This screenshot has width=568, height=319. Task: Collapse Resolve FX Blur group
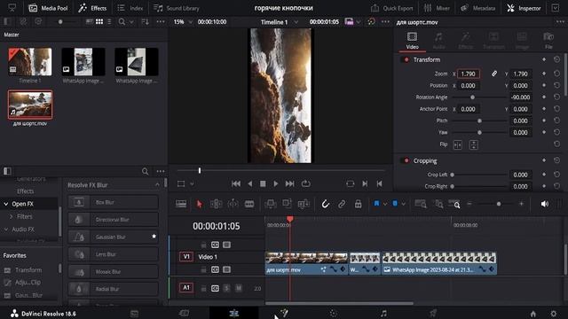pyautogui.click(x=157, y=185)
